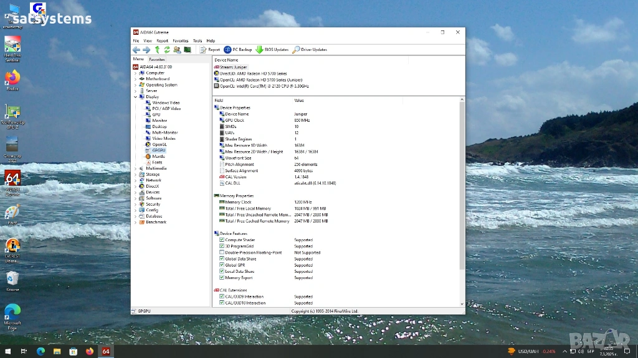Viewport: 638px width, 358px height.
Task: Click the Driver Updates magnifier icon
Action: pos(296,50)
